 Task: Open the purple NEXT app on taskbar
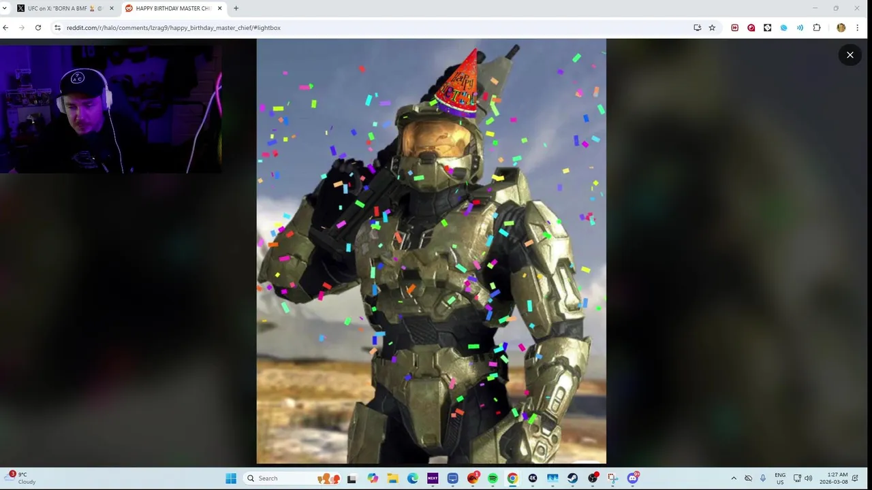coord(433,478)
